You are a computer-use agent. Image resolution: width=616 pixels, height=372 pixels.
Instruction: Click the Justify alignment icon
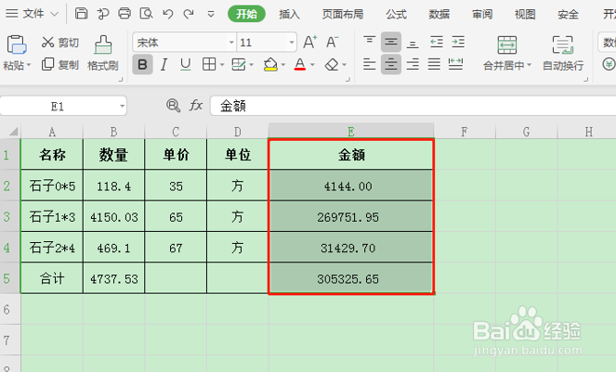tap(434, 64)
